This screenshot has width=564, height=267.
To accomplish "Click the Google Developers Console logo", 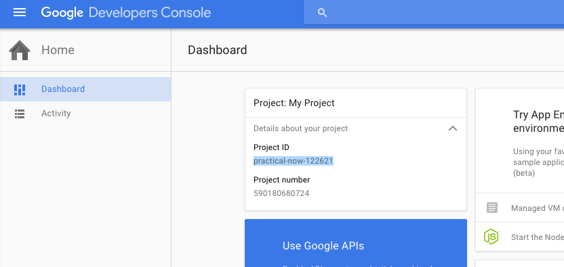I will (x=126, y=13).
